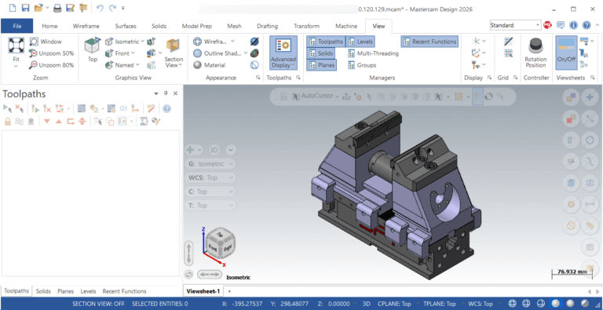Switch to the Surfaces ribbon tab
The image size is (603, 310).
tap(126, 26)
